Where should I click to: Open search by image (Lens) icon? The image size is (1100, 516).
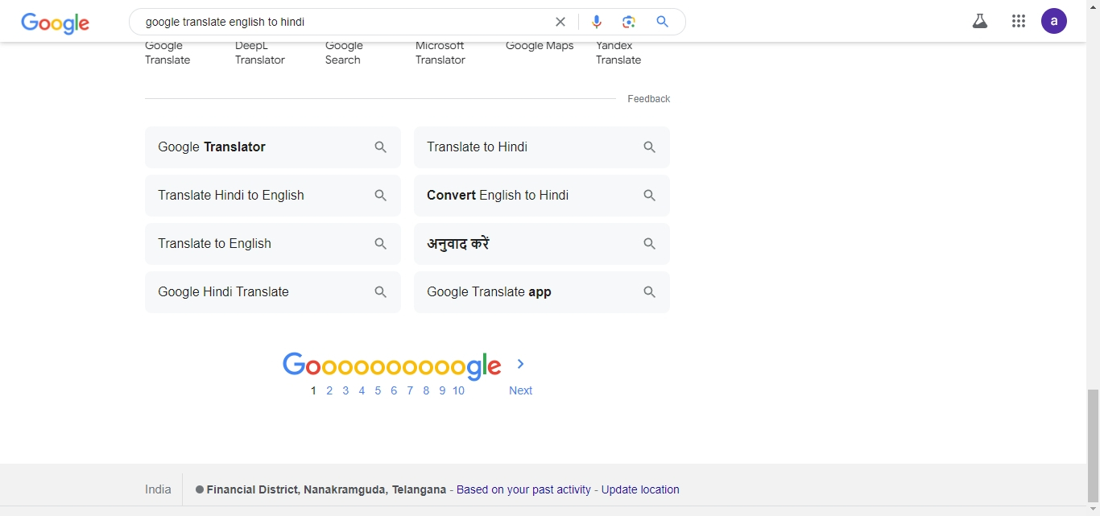coord(629,22)
